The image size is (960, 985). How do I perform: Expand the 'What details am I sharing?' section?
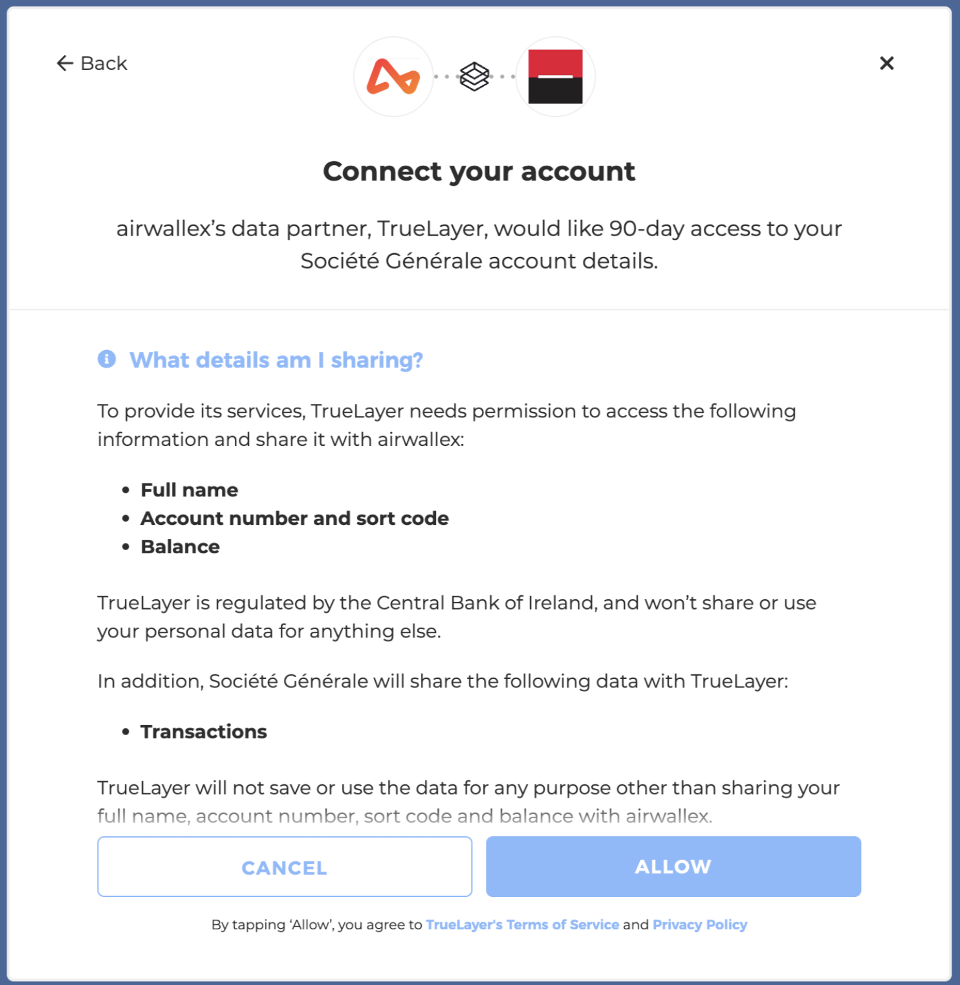coord(276,360)
